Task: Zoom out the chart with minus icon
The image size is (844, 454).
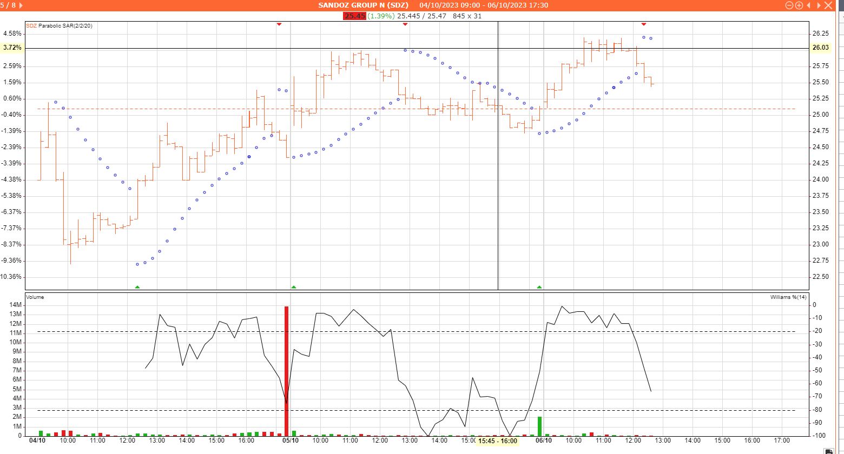Action: pyautogui.click(x=789, y=5)
